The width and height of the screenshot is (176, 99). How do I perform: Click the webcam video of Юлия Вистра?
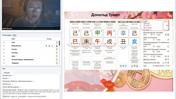click(31, 15)
